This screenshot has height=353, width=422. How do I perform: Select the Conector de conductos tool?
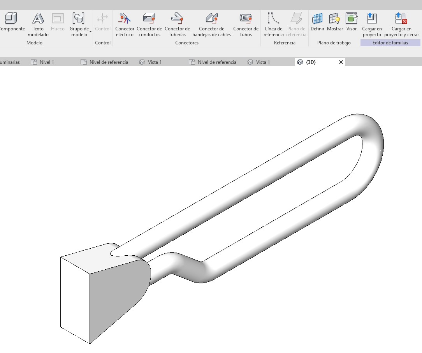(149, 19)
